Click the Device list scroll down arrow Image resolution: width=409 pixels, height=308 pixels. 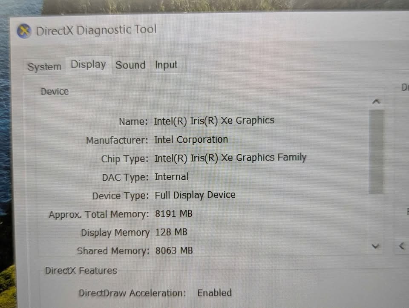375,246
